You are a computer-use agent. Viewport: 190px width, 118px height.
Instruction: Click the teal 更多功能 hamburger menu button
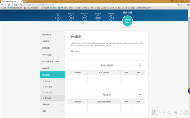click(x=127, y=21)
